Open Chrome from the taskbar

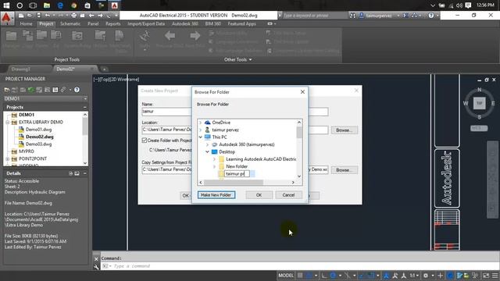point(74,5)
